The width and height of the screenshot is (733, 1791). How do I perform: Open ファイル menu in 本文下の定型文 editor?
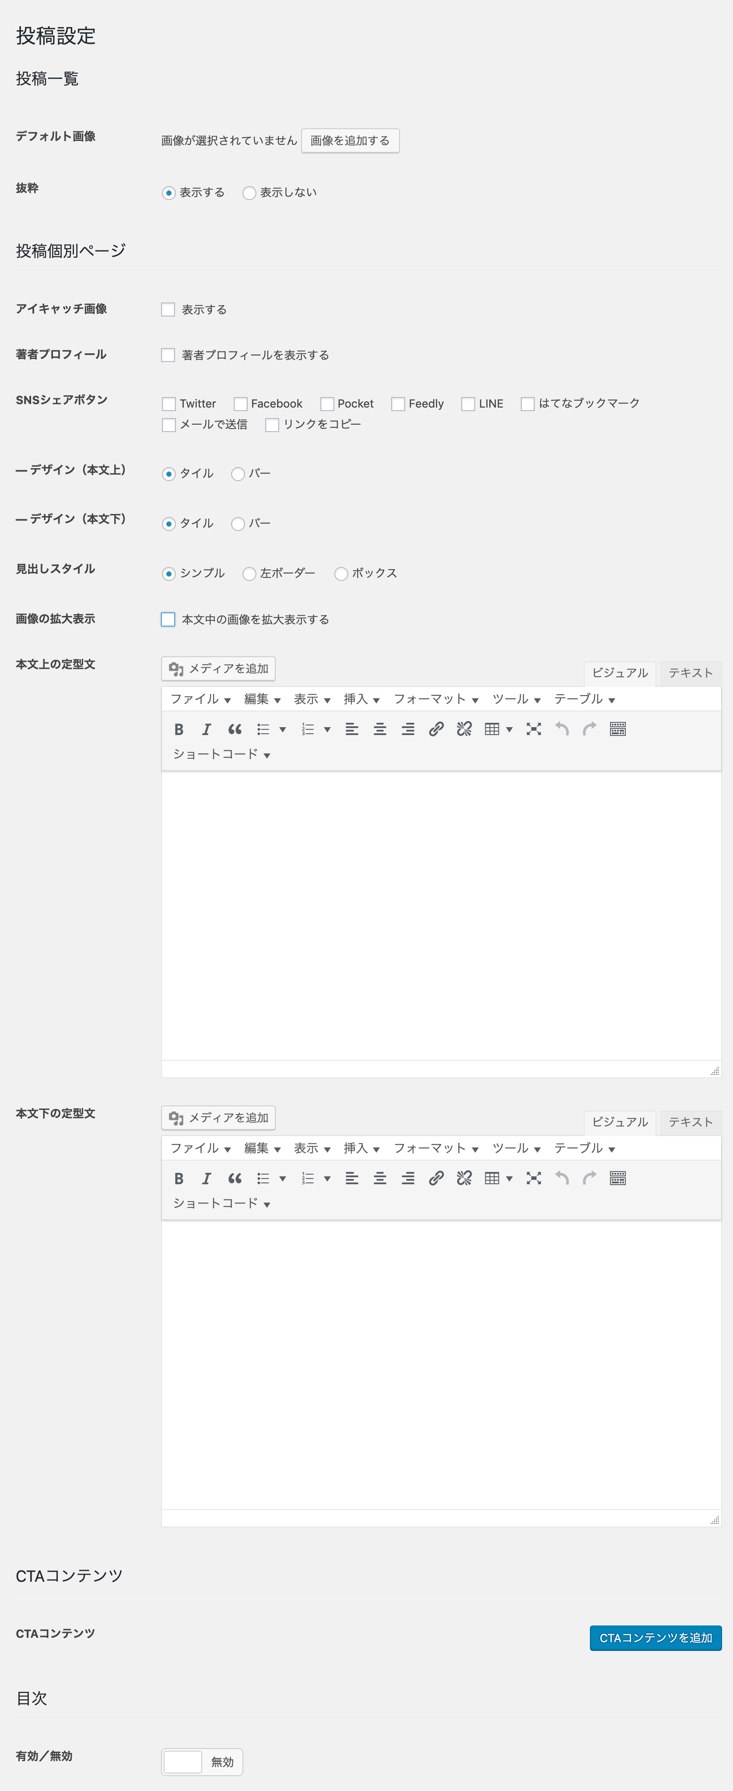(200, 1149)
